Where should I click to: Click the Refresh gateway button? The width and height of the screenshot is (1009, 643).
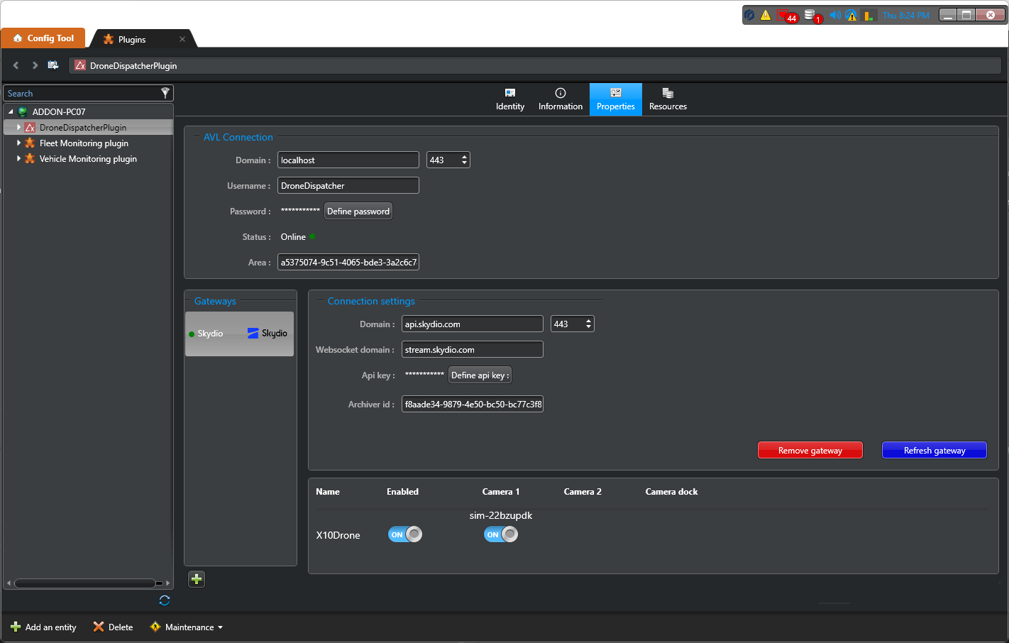point(934,449)
